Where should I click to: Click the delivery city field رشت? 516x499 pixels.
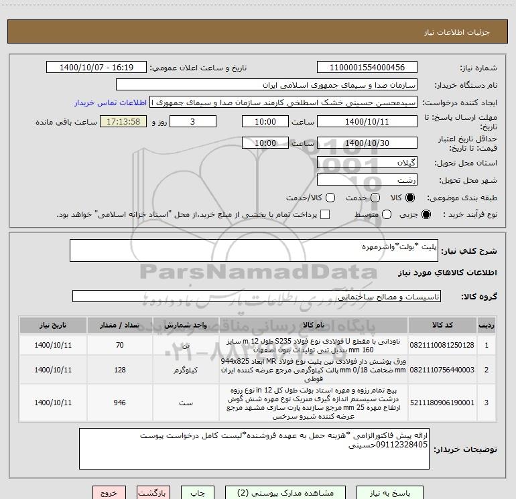(367, 180)
